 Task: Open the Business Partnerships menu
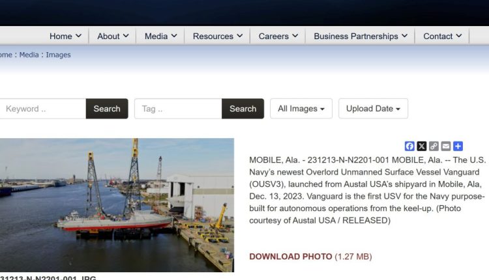[360, 36]
